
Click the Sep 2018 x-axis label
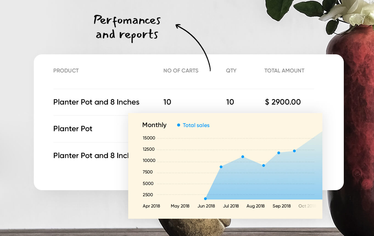click(x=282, y=206)
